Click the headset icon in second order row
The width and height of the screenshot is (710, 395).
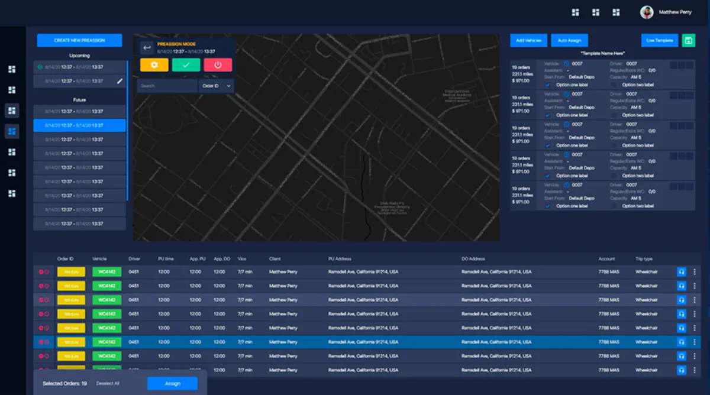pyautogui.click(x=682, y=286)
